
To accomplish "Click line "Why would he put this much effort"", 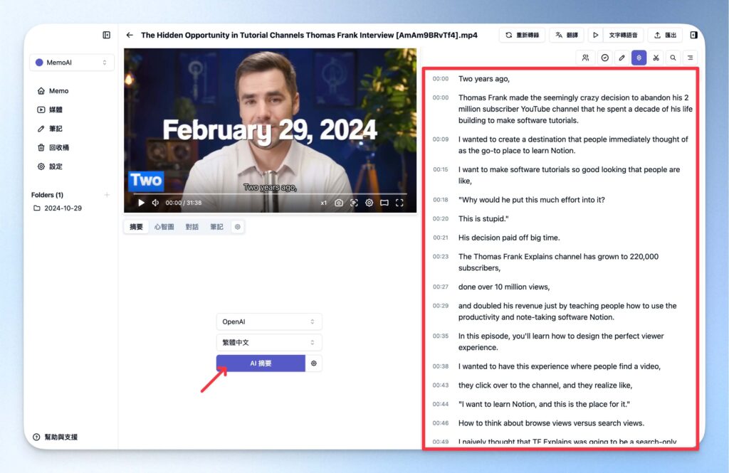I will (x=531, y=200).
